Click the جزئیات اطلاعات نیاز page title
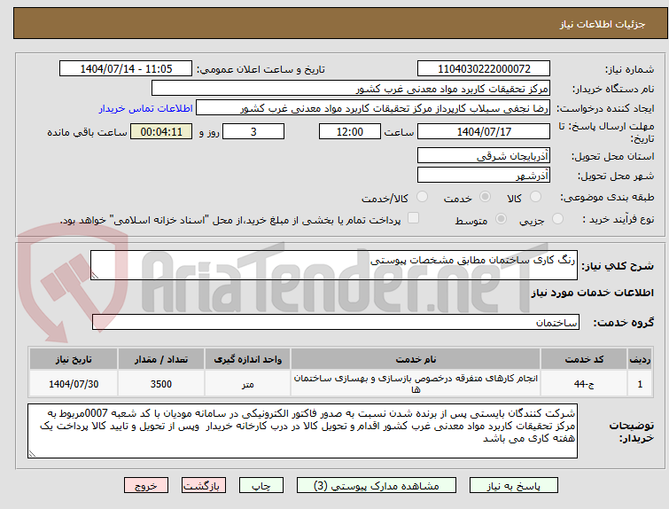Screen dimensions: 669x509 pos(602,24)
